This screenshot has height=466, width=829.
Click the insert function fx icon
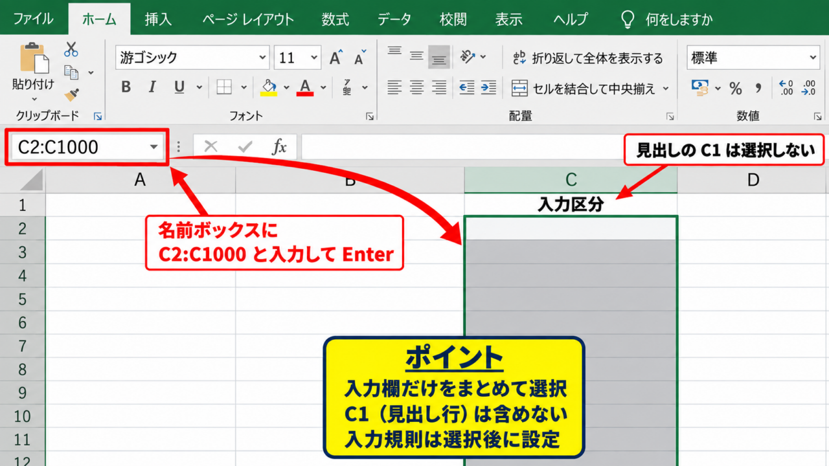(279, 147)
